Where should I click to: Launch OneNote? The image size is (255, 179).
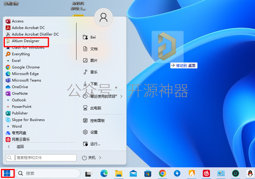coord(17,94)
